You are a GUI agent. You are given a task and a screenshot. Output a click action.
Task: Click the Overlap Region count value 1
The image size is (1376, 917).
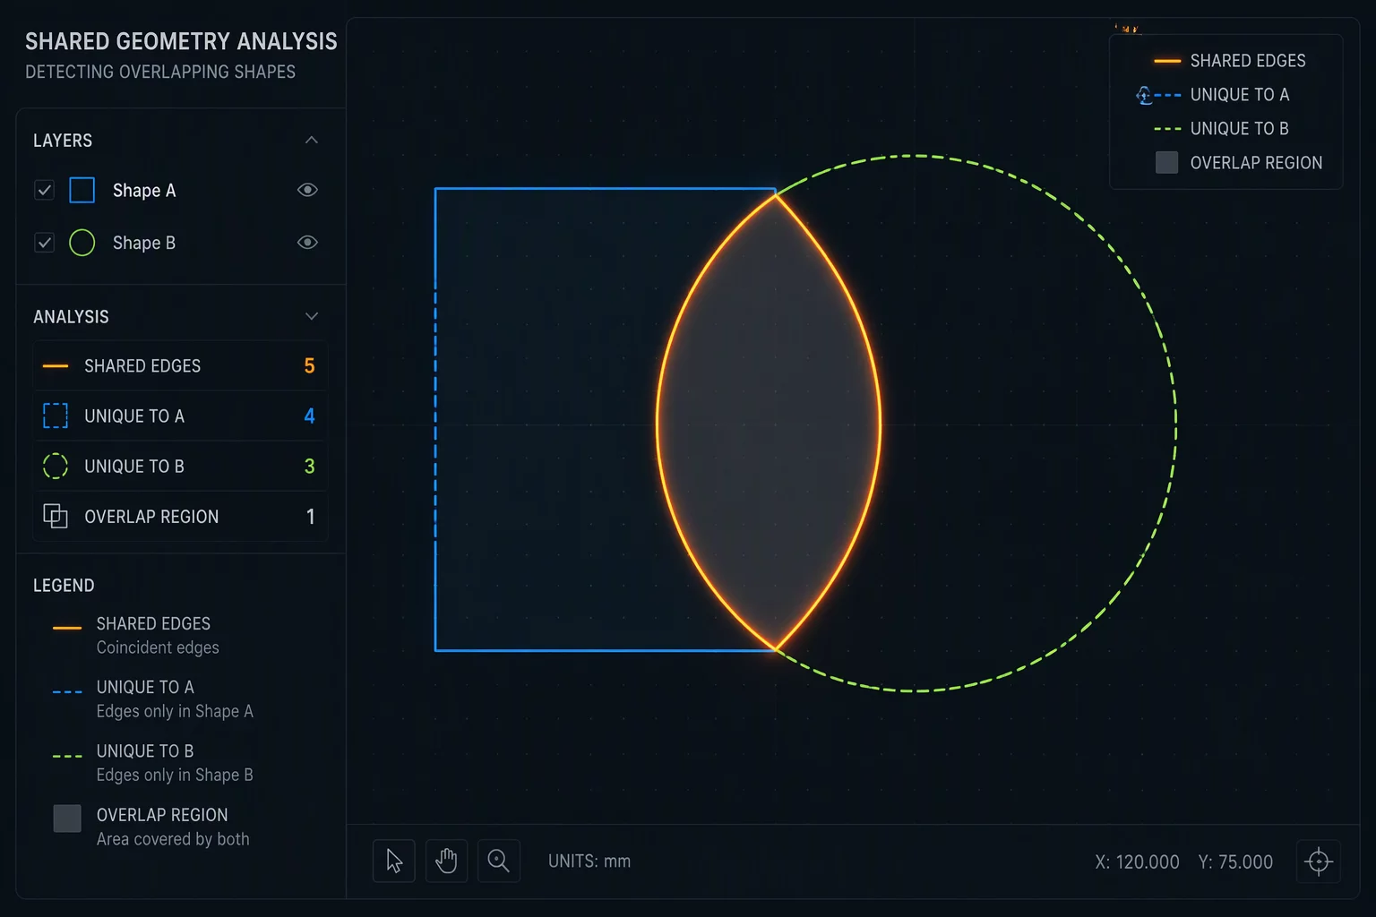pos(310,517)
